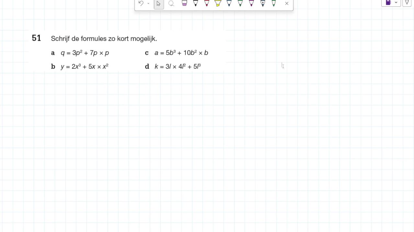Choose the Lasso select tool
Viewport: 414px width, 232px height.
[x=171, y=4]
